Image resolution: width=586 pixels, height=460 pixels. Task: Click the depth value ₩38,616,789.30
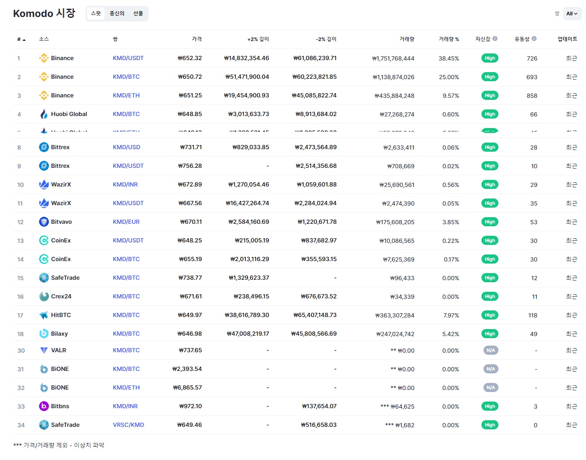pyautogui.click(x=247, y=315)
